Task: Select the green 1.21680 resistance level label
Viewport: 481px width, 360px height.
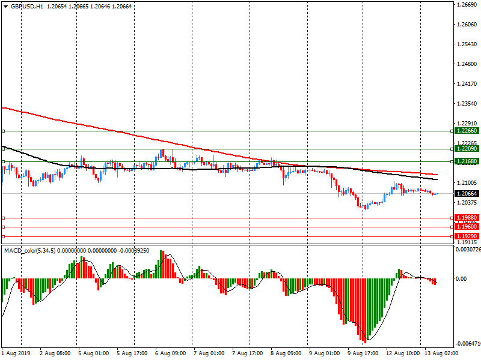Action: 467,161
